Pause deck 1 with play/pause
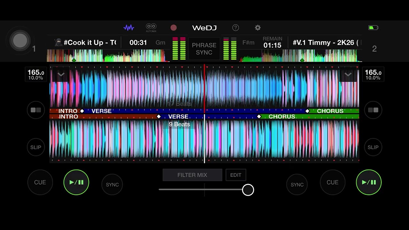The height and width of the screenshot is (230, 409). pos(76,182)
